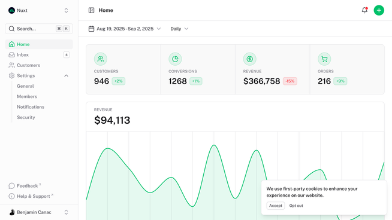Open Members settings

pos(27,96)
